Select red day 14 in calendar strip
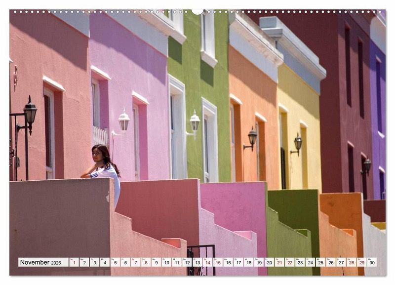Image resolution: width=395 pixels, height=285 pixels. pos(207,262)
